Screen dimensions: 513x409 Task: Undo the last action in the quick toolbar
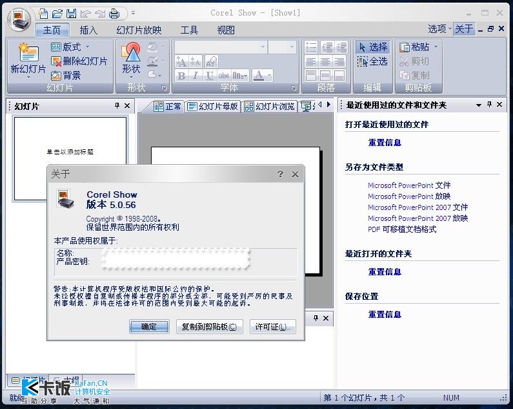(86, 14)
